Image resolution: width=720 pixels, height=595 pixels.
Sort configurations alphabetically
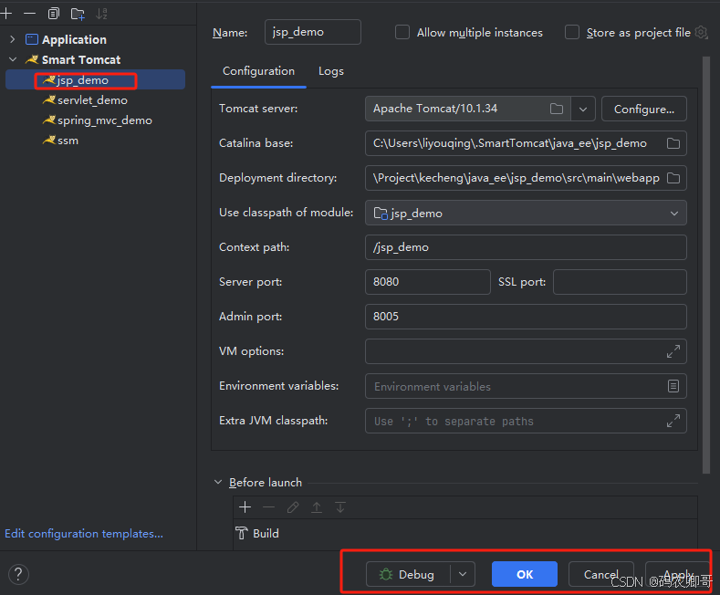(101, 14)
